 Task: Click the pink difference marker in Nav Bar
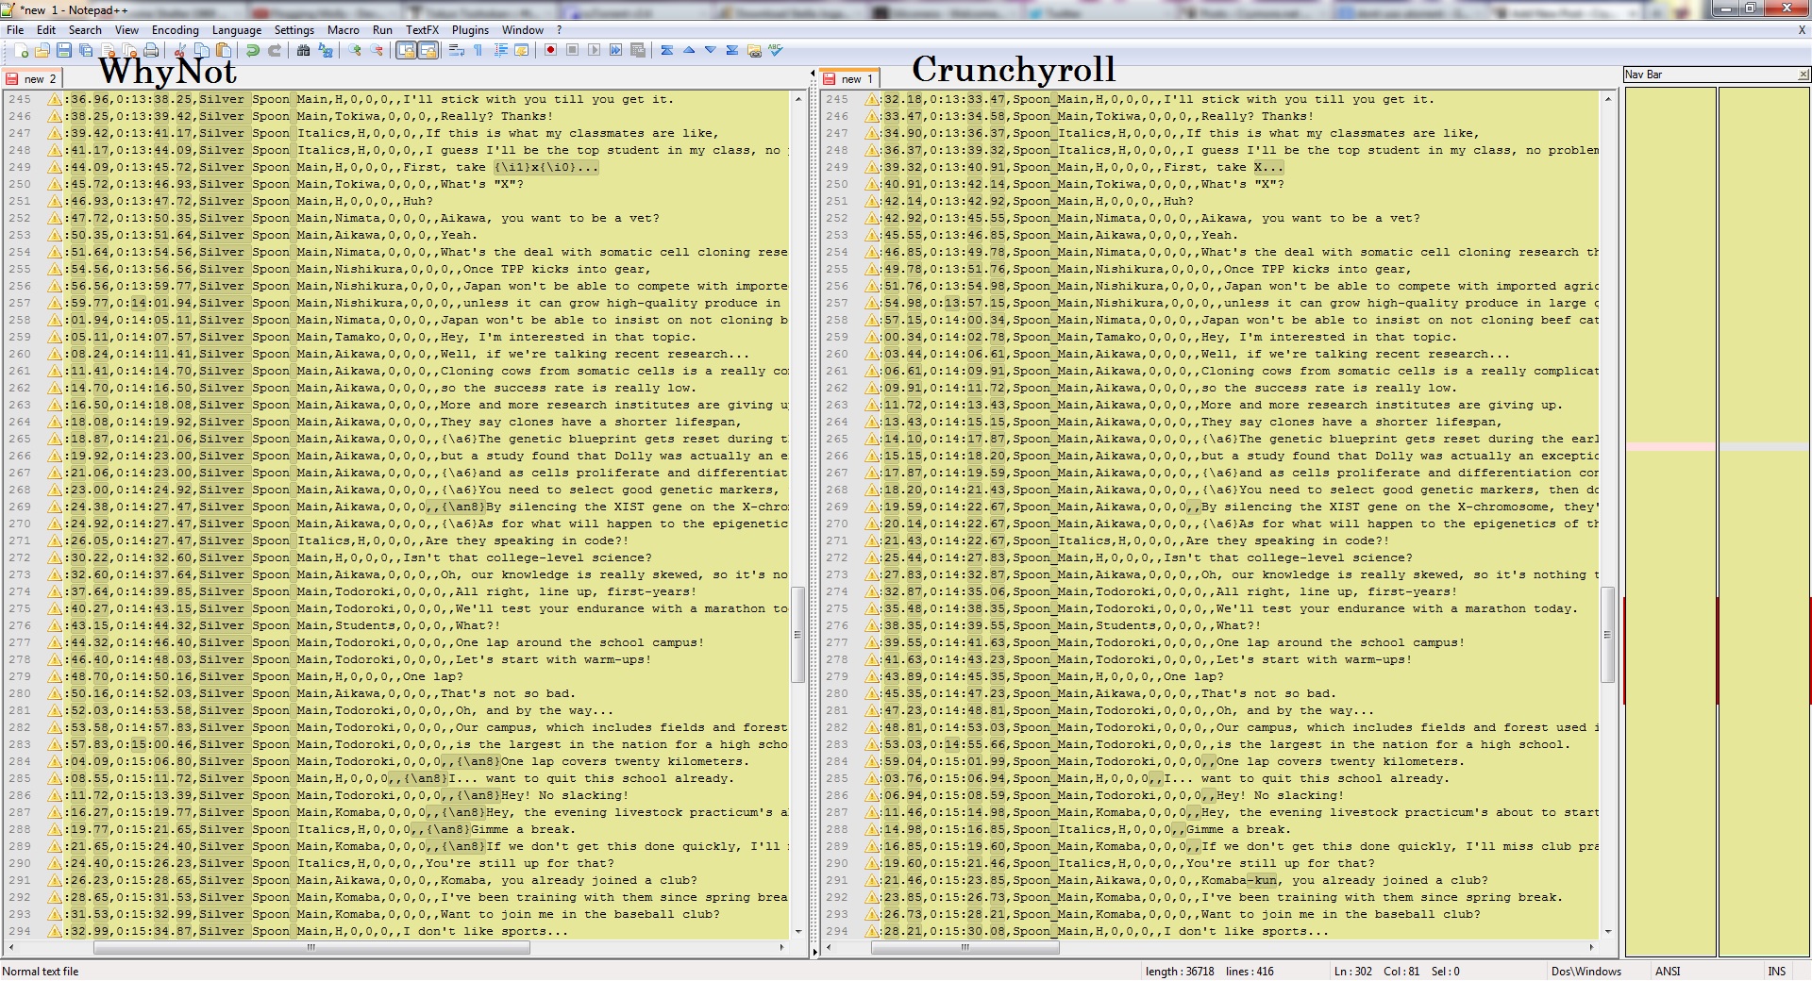(1670, 446)
